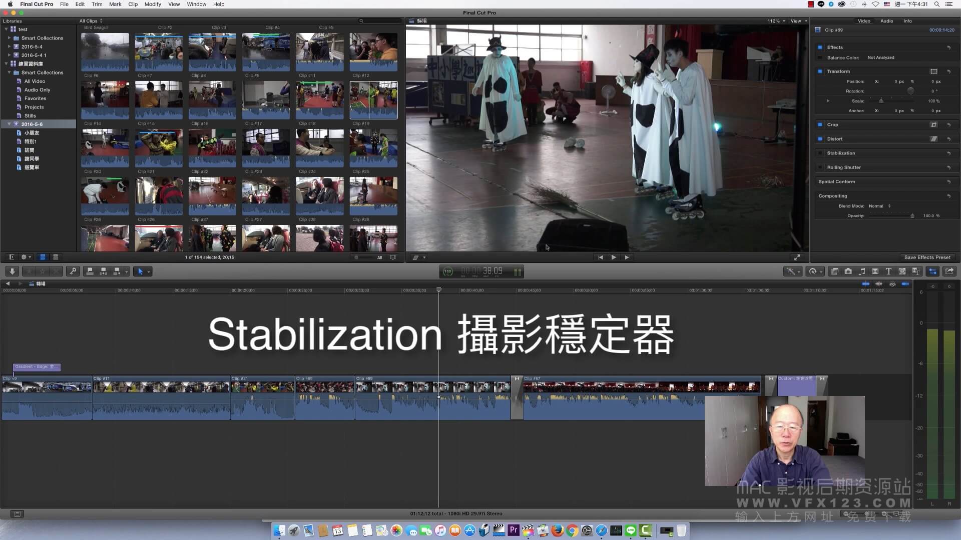Viewport: 961px width, 540px height.
Task: Switch browser to list view
Action: coord(56,257)
